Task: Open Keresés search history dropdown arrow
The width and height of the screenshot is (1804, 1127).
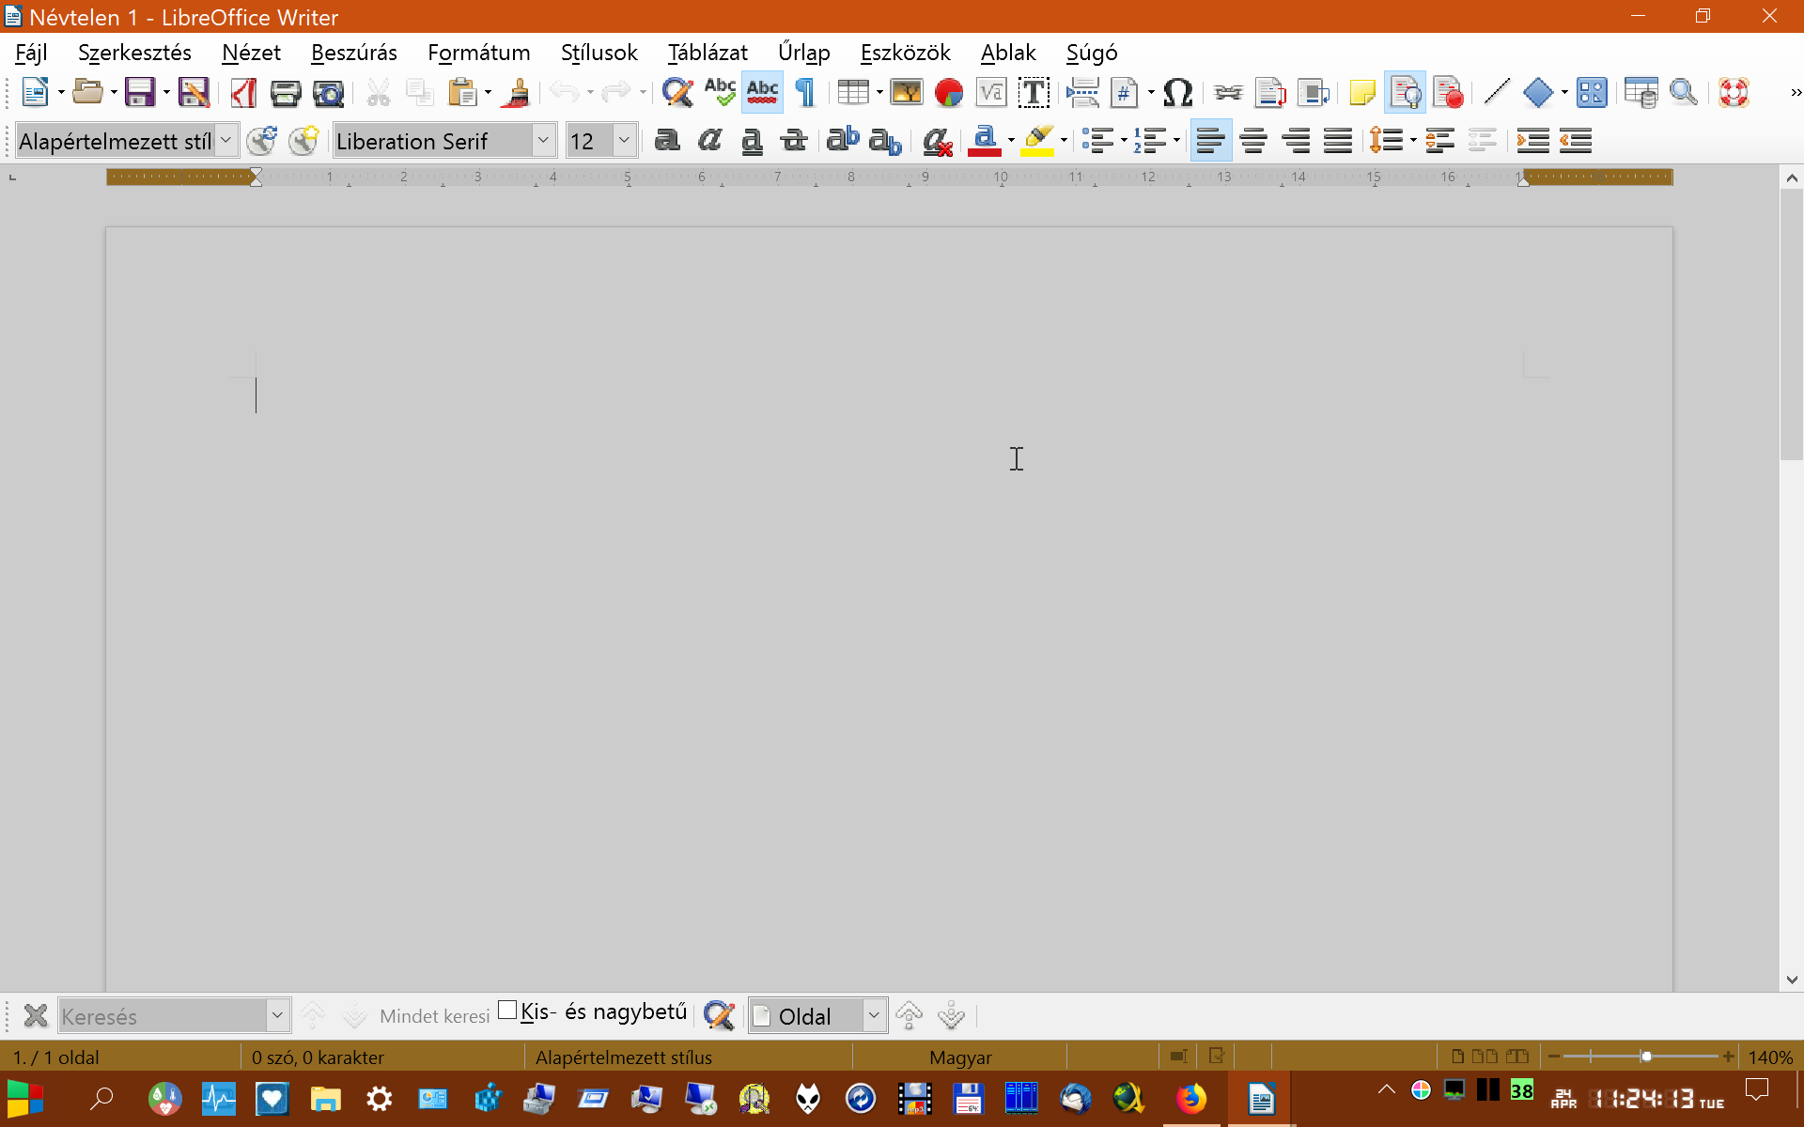Action: pos(277,1015)
